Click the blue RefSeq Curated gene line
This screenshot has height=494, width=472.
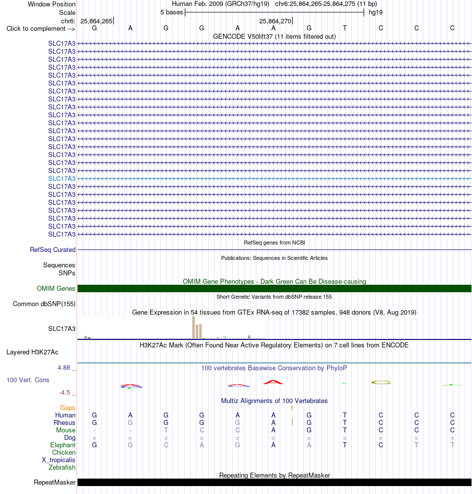click(x=274, y=250)
